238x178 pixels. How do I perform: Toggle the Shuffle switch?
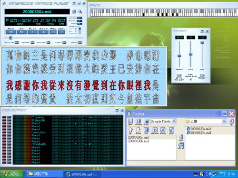click(x=80, y=21)
